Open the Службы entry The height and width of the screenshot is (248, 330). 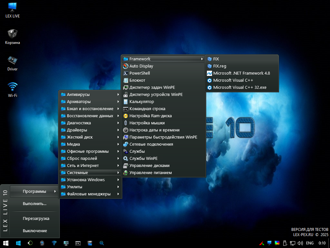click(163, 151)
